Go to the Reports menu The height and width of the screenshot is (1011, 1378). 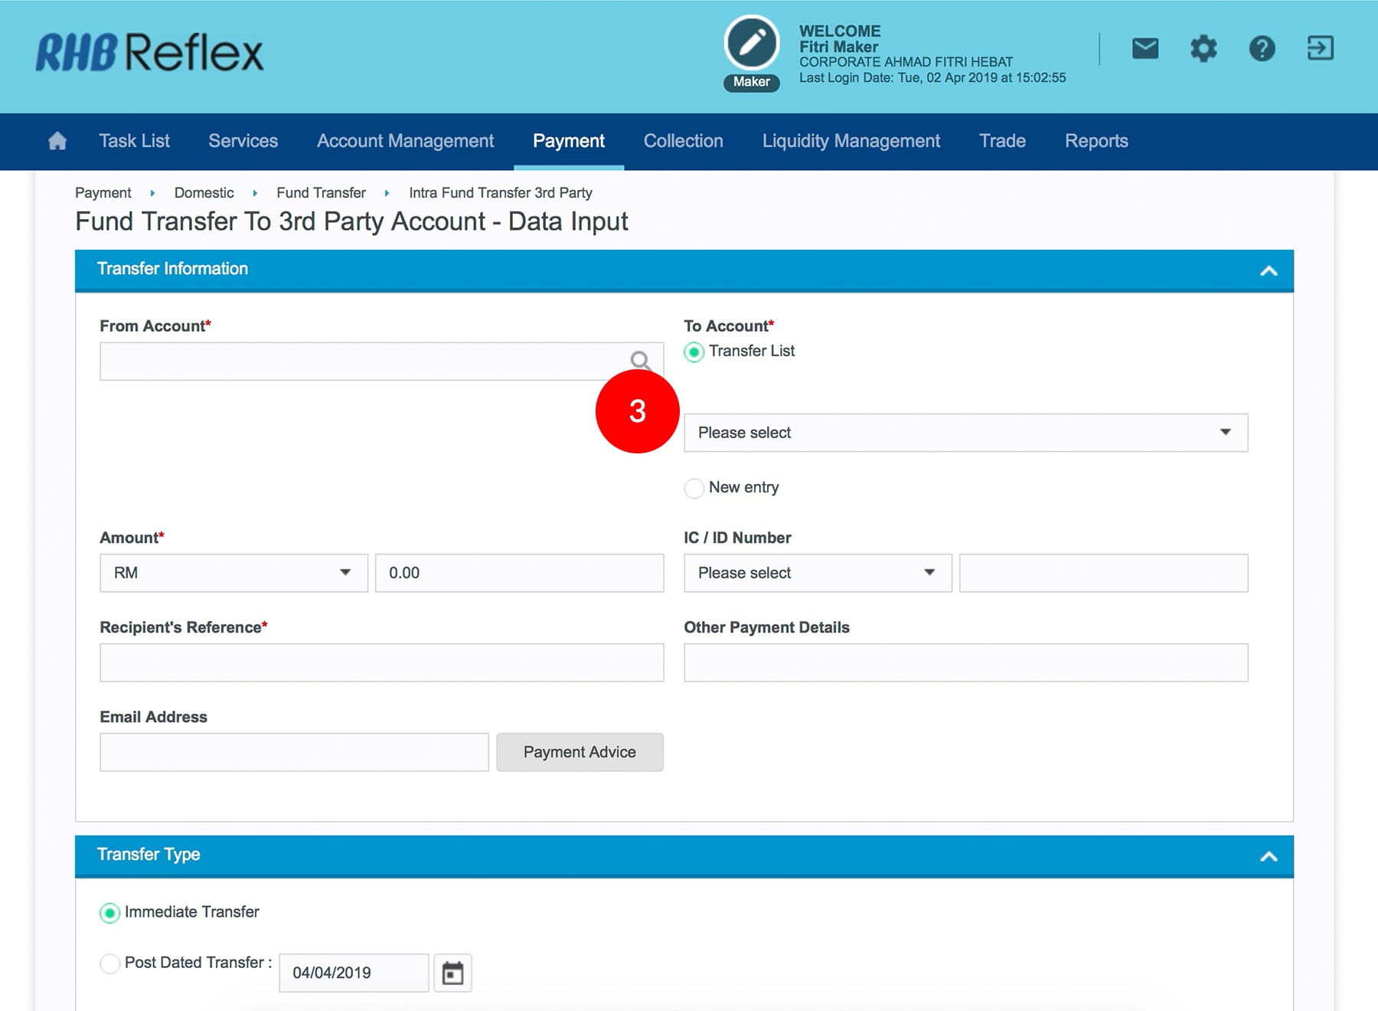tap(1096, 141)
